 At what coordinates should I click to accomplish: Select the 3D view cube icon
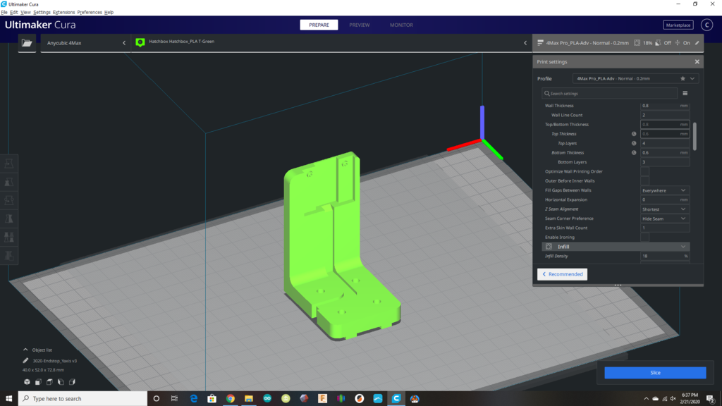(27, 381)
